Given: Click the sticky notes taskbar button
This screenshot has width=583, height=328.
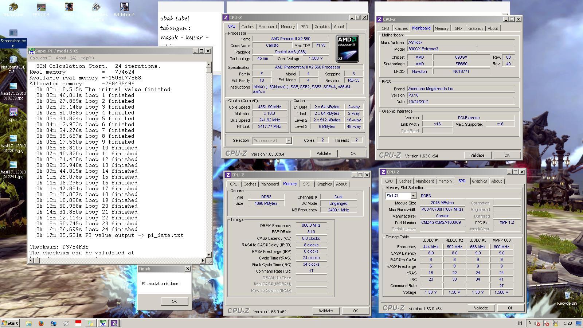Looking at the screenshot, I should coord(90,323).
